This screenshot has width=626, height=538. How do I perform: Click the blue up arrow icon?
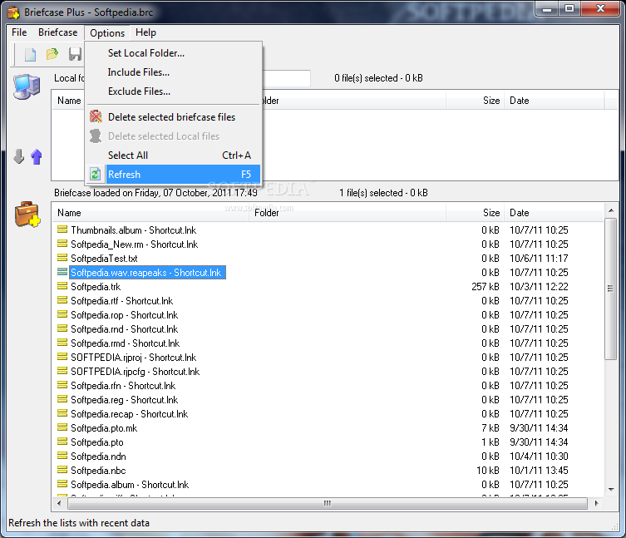point(37,156)
